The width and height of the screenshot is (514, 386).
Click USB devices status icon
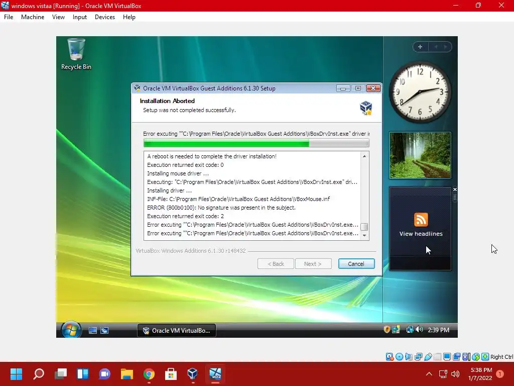coord(428,357)
